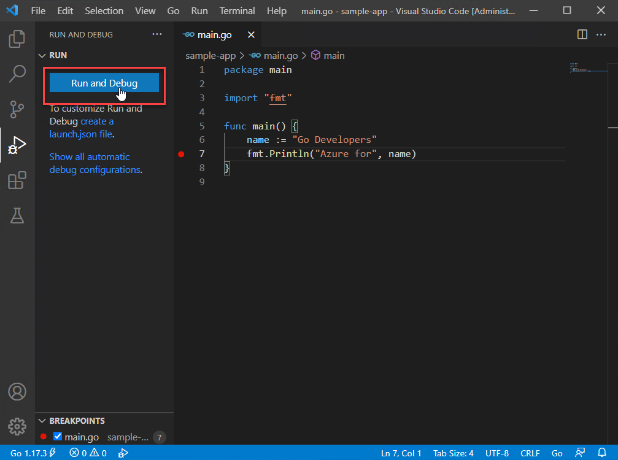This screenshot has height=460, width=618.
Task: Open the Source Control view
Action: [17, 110]
